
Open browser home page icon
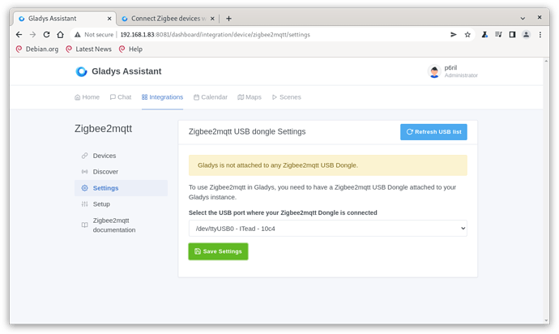point(60,35)
